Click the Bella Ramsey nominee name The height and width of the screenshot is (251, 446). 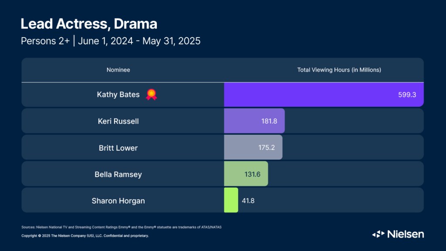point(118,174)
